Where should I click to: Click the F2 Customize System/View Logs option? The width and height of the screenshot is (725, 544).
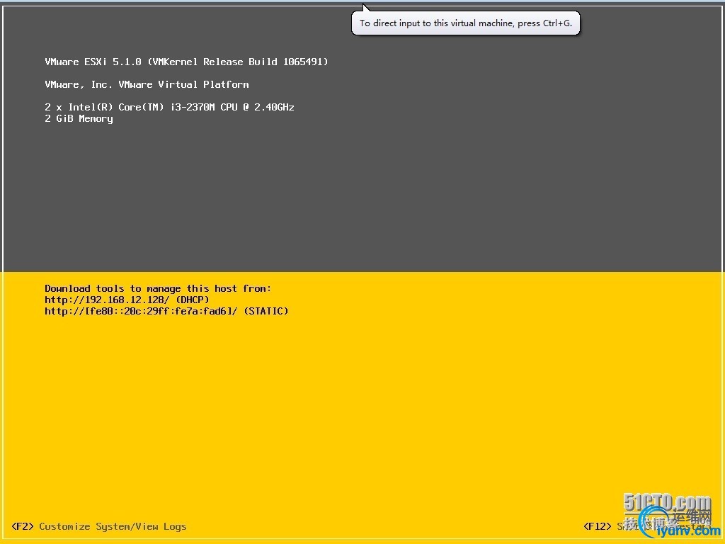click(x=99, y=526)
